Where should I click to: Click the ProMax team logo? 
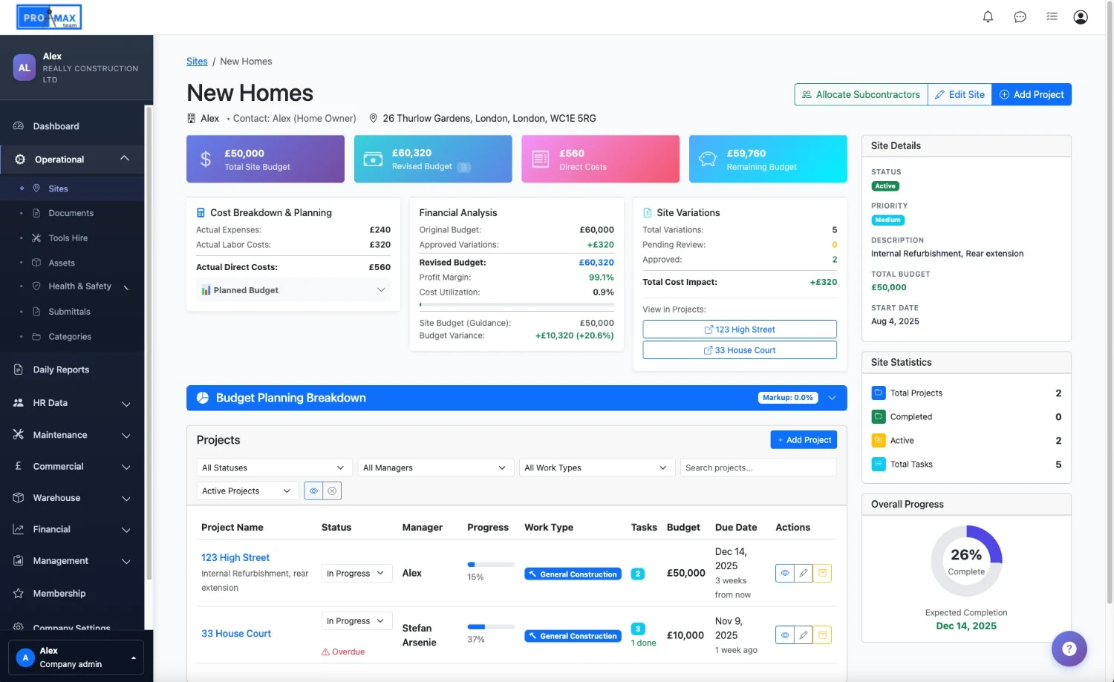[49, 17]
